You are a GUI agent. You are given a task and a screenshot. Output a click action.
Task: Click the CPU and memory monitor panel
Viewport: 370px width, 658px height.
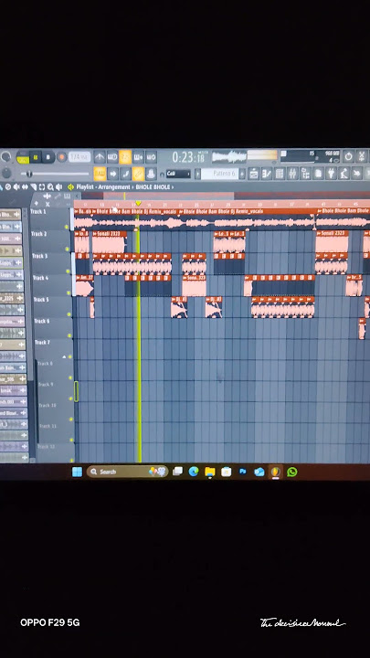(x=310, y=156)
